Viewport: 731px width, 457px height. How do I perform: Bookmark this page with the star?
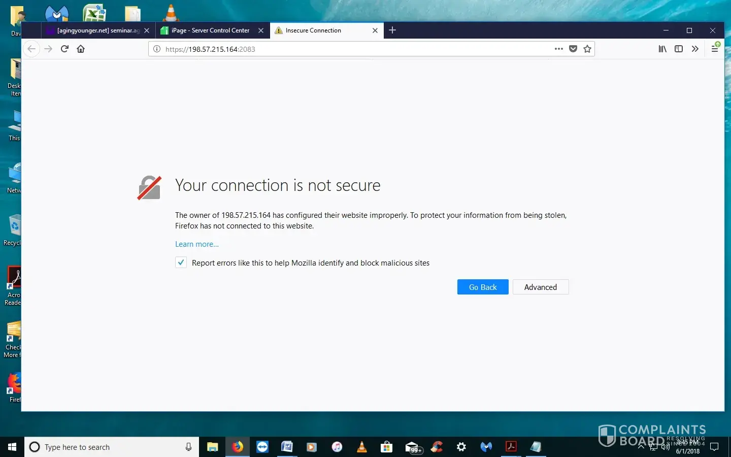[x=587, y=49]
